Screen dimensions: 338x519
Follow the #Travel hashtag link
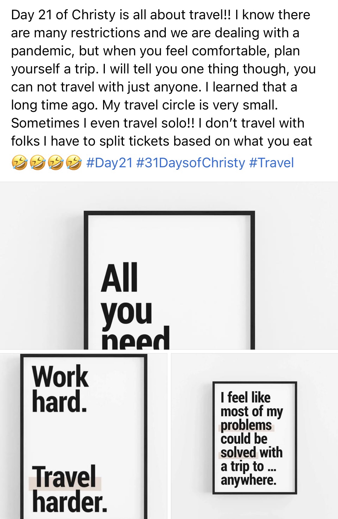(271, 163)
